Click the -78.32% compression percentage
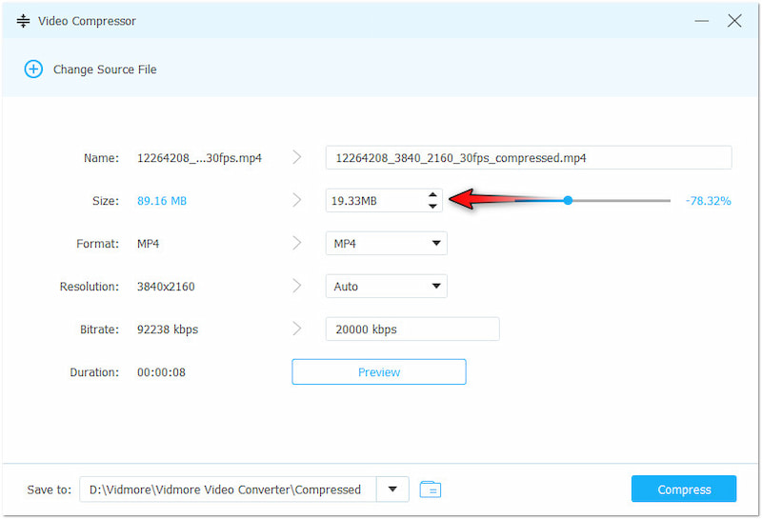Image resolution: width=762 pixels, height=519 pixels. pos(708,201)
